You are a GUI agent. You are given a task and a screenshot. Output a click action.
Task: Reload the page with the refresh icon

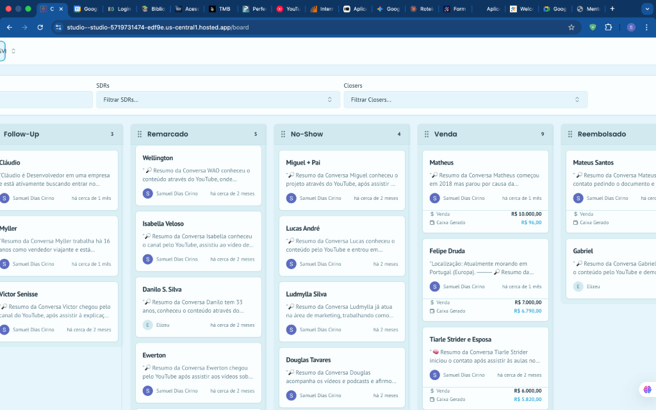click(40, 28)
